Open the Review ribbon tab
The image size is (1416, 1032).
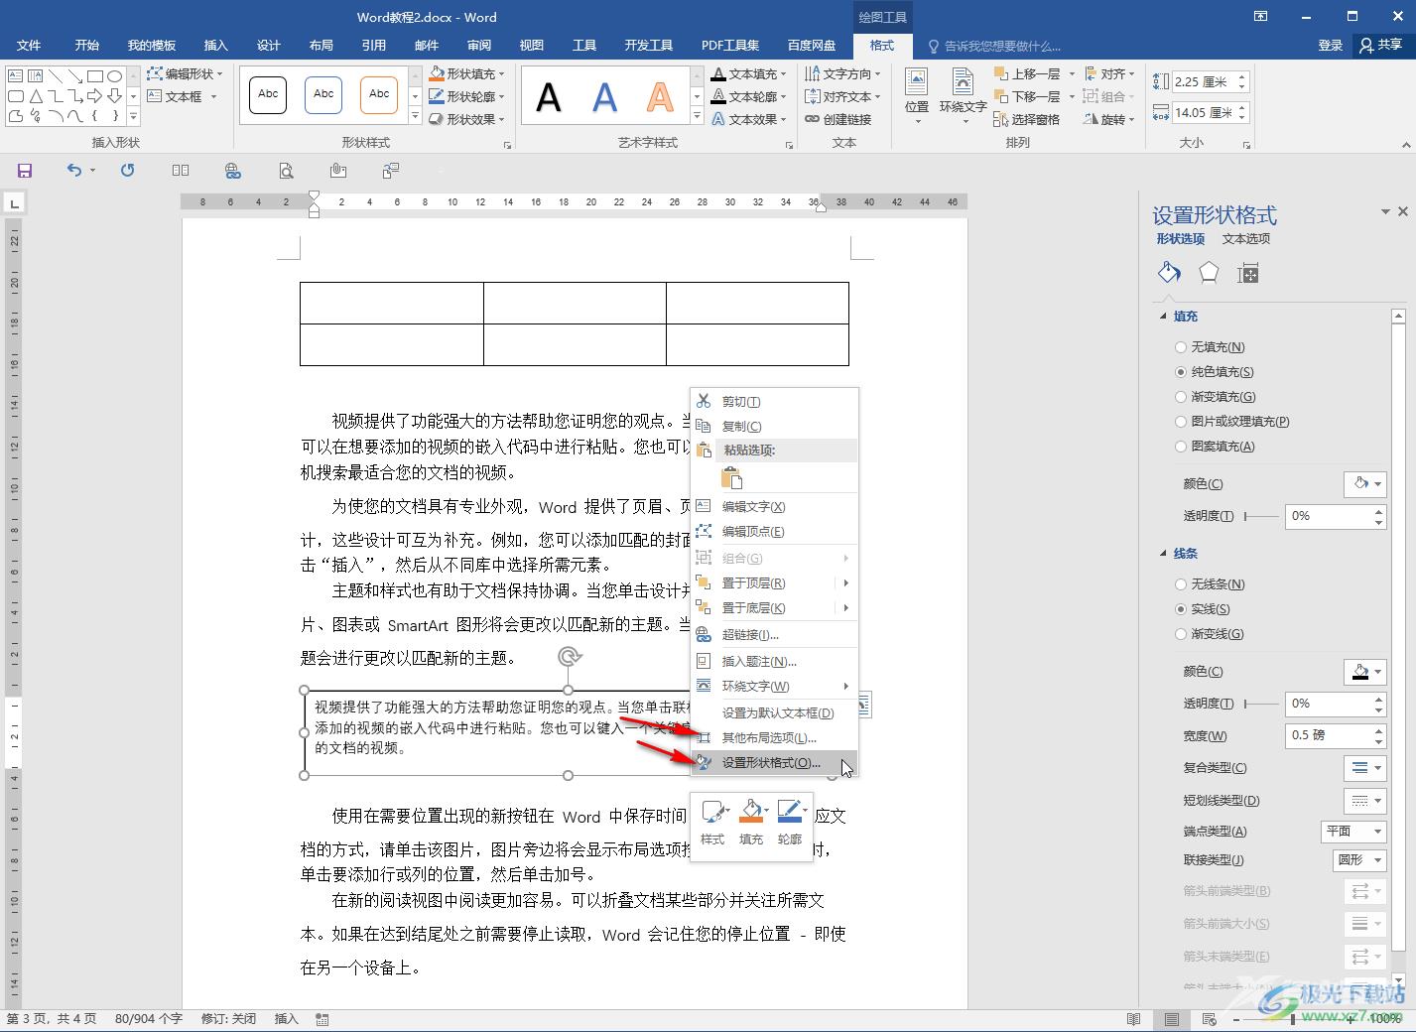479,46
